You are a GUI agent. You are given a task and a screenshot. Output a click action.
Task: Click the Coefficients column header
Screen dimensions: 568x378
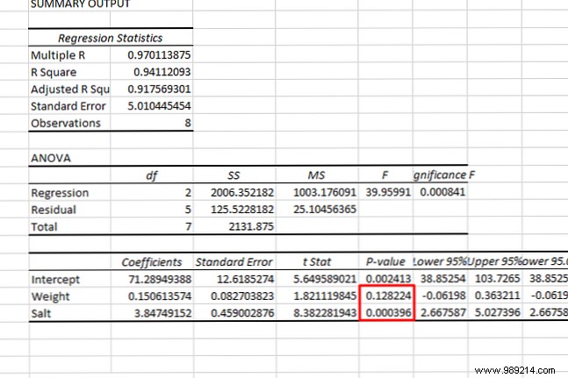point(151,262)
